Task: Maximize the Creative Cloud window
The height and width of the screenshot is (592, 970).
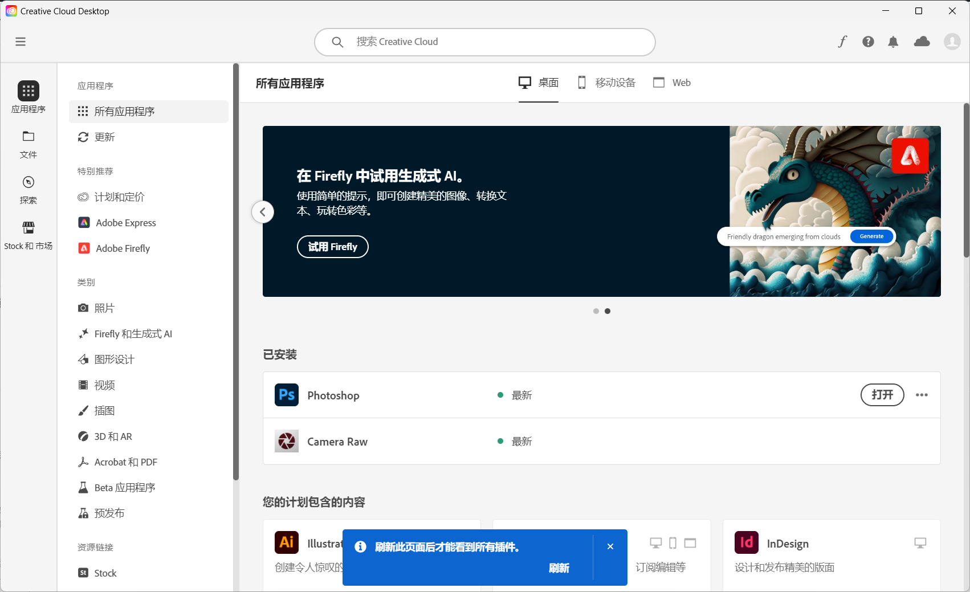Action: point(919,11)
